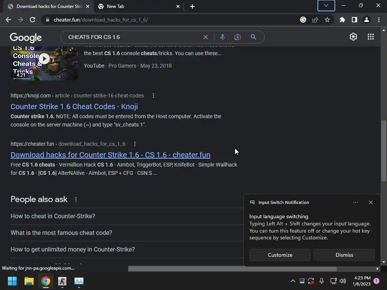Expand How to cheat in Counter-Strike question
This screenshot has height=290, width=387.
coord(127,216)
